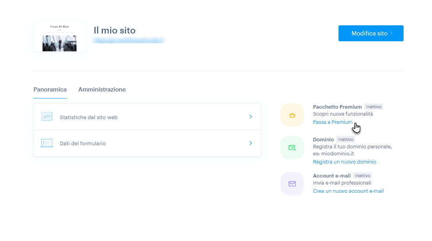Click the Premium crown icon
This screenshot has height=241, width=432.
[x=292, y=115]
